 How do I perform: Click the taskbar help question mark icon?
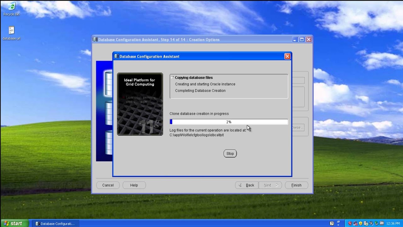[332, 224]
